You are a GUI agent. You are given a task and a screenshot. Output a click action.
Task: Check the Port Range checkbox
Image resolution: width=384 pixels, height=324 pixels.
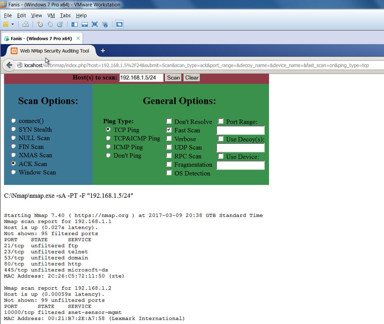[220, 121]
